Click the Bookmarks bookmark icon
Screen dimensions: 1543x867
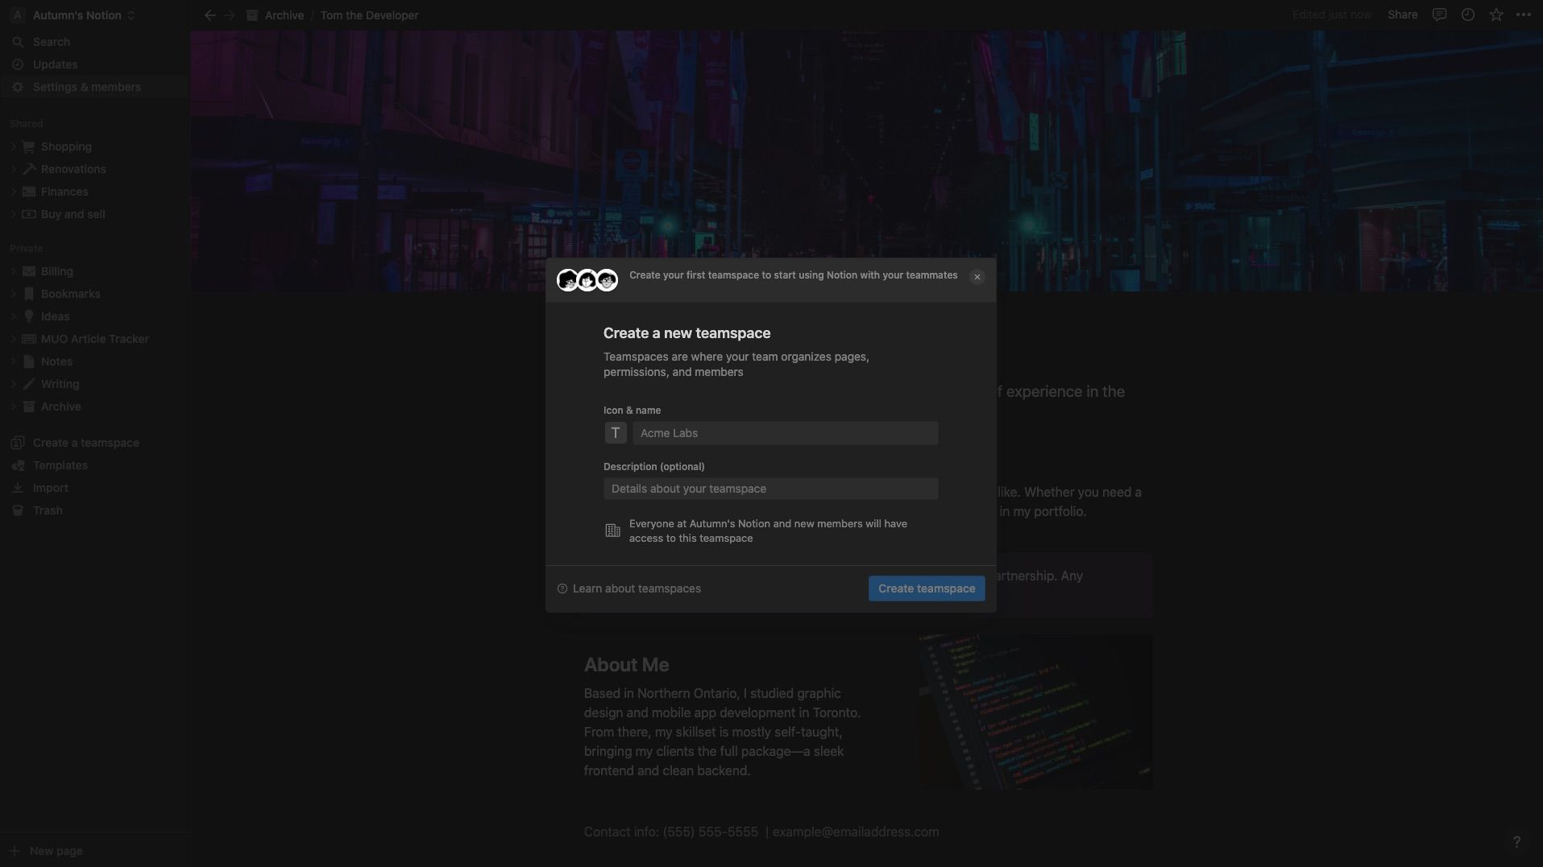(x=29, y=294)
